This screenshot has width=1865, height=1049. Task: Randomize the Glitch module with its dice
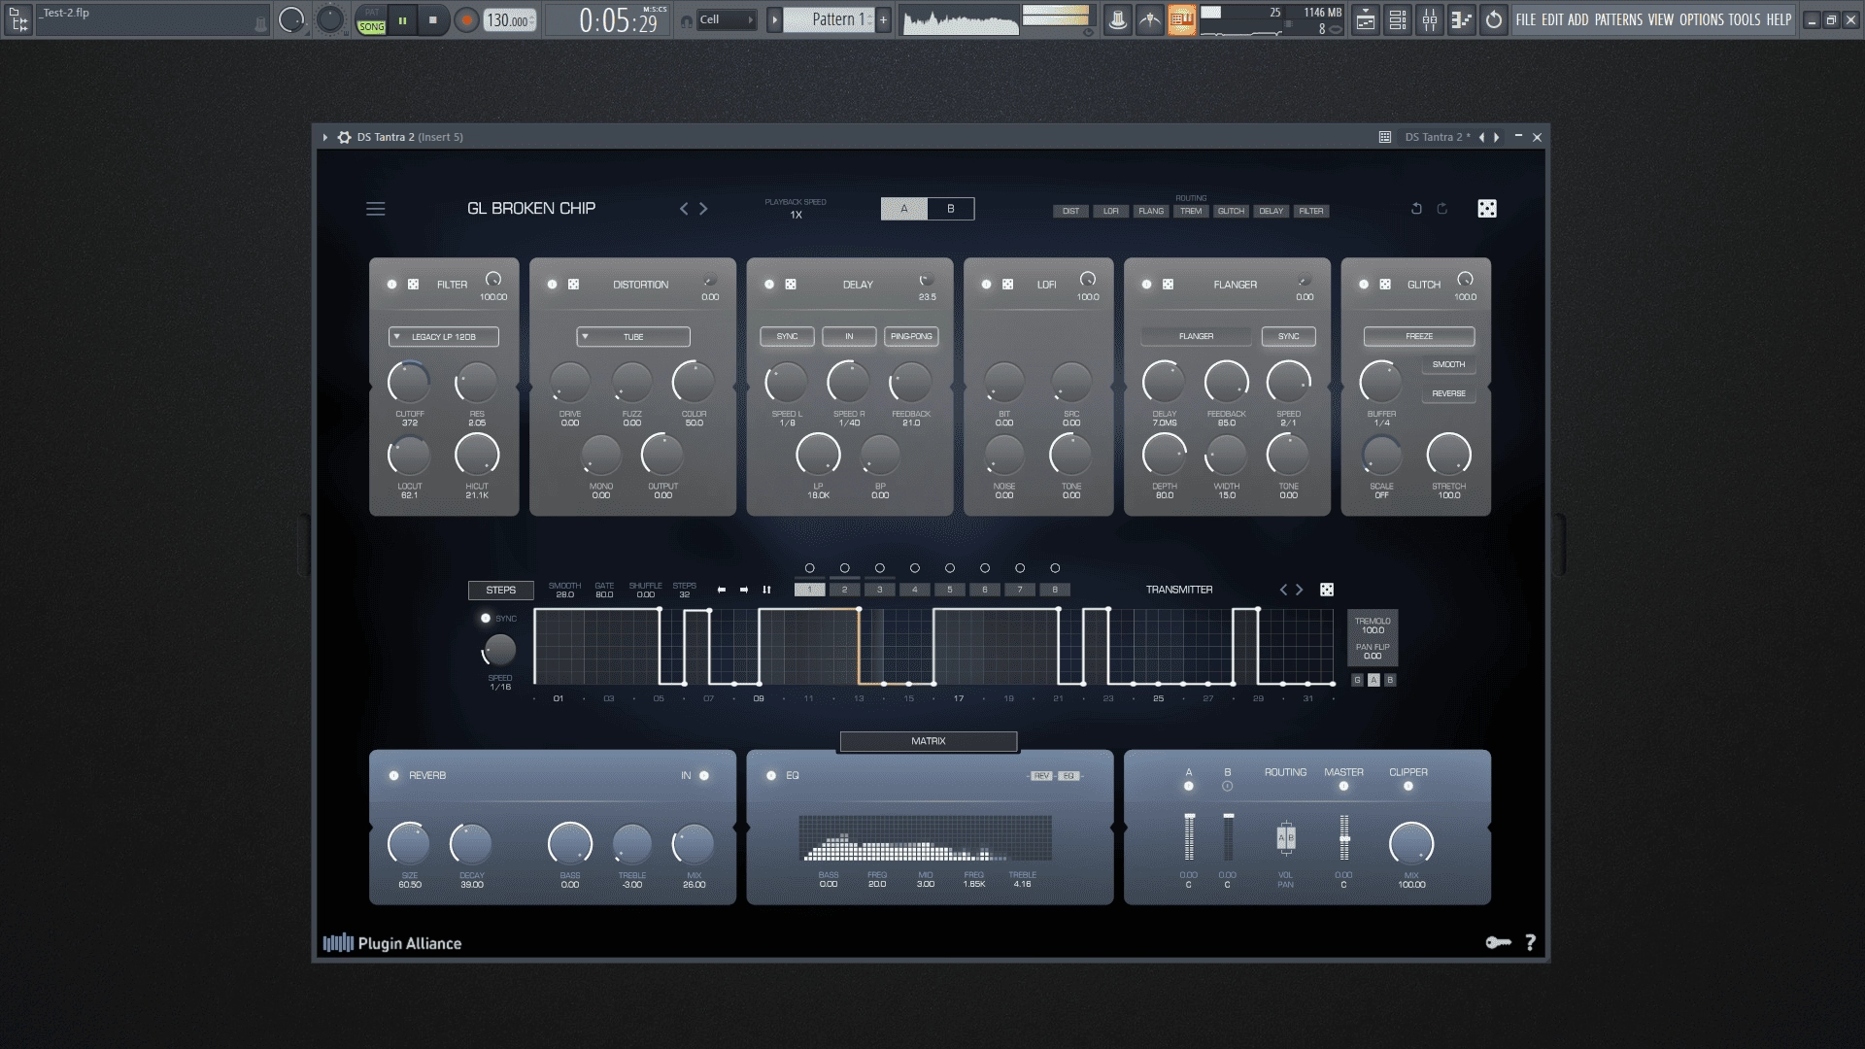(1385, 285)
